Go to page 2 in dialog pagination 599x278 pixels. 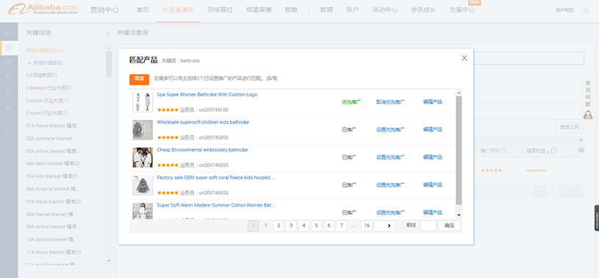(x=279, y=226)
